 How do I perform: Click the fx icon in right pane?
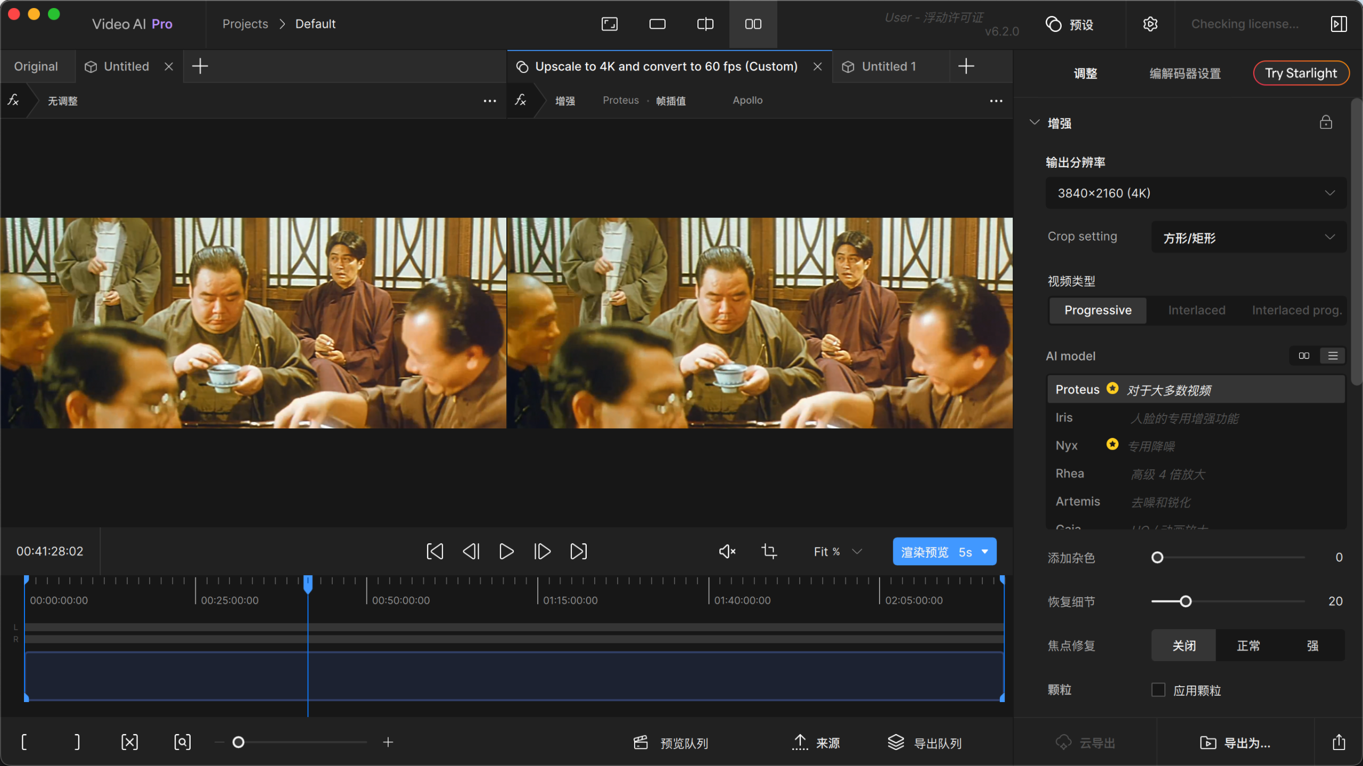click(x=521, y=100)
